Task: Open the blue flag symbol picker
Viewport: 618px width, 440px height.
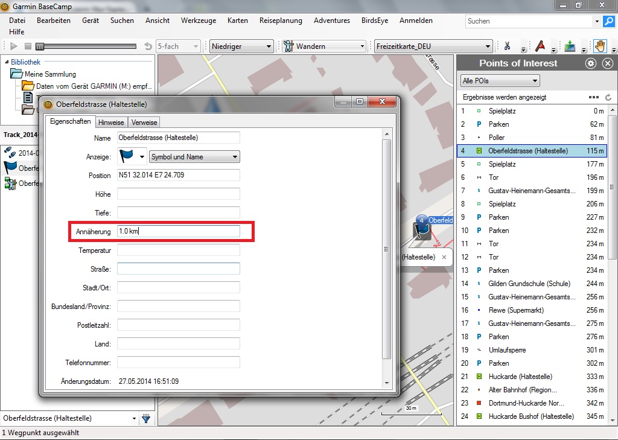Action: (132, 156)
